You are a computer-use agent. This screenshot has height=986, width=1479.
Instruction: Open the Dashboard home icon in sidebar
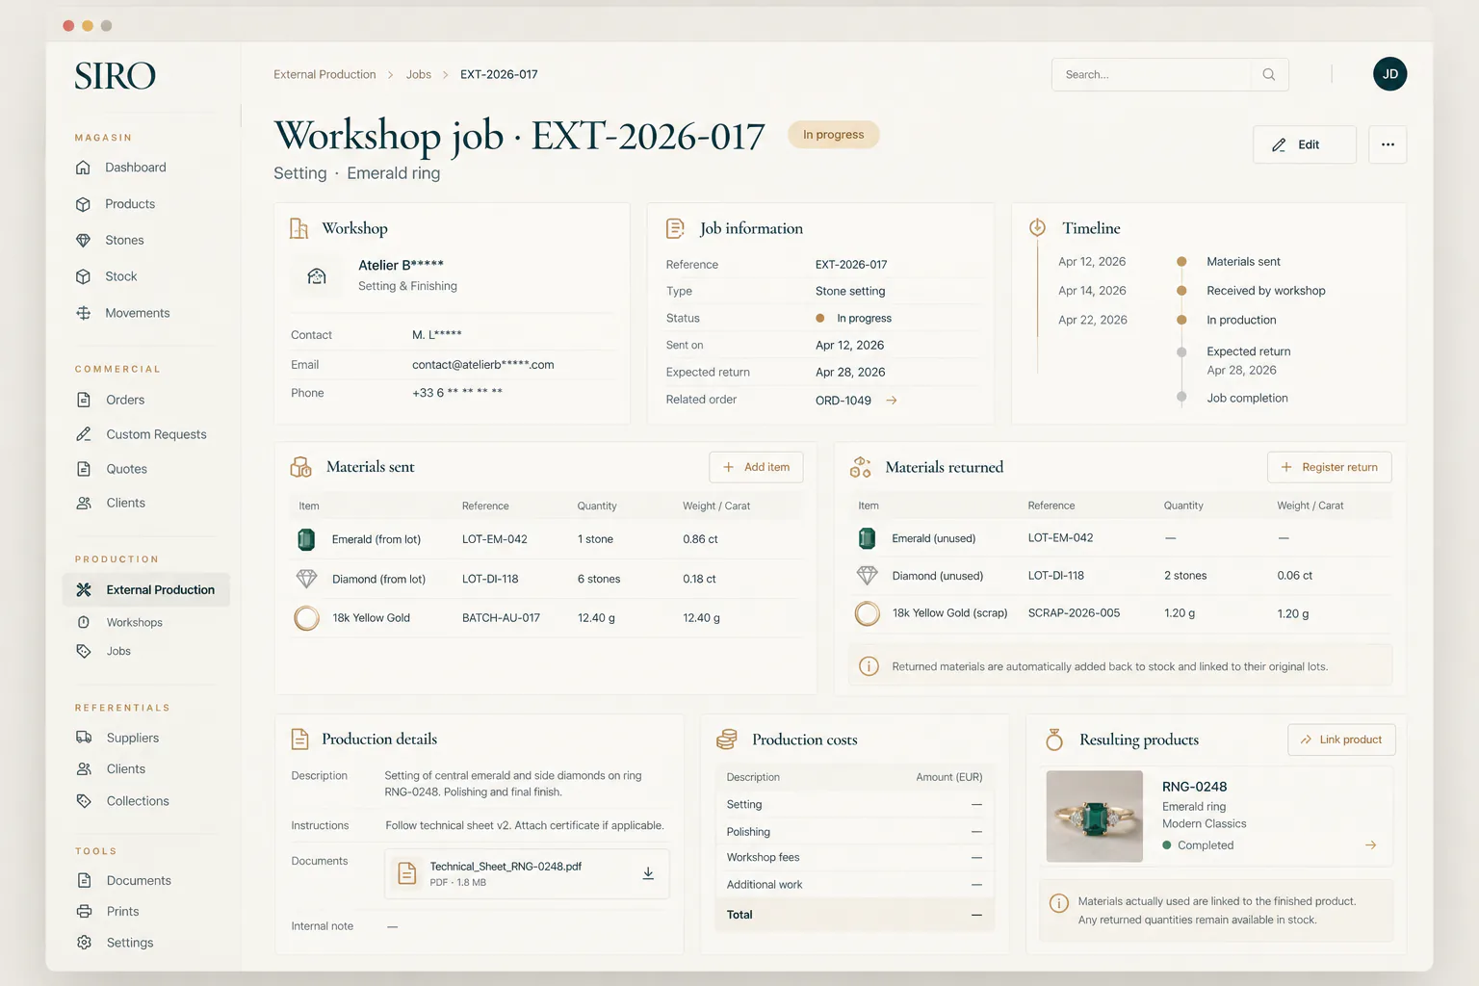point(84,168)
